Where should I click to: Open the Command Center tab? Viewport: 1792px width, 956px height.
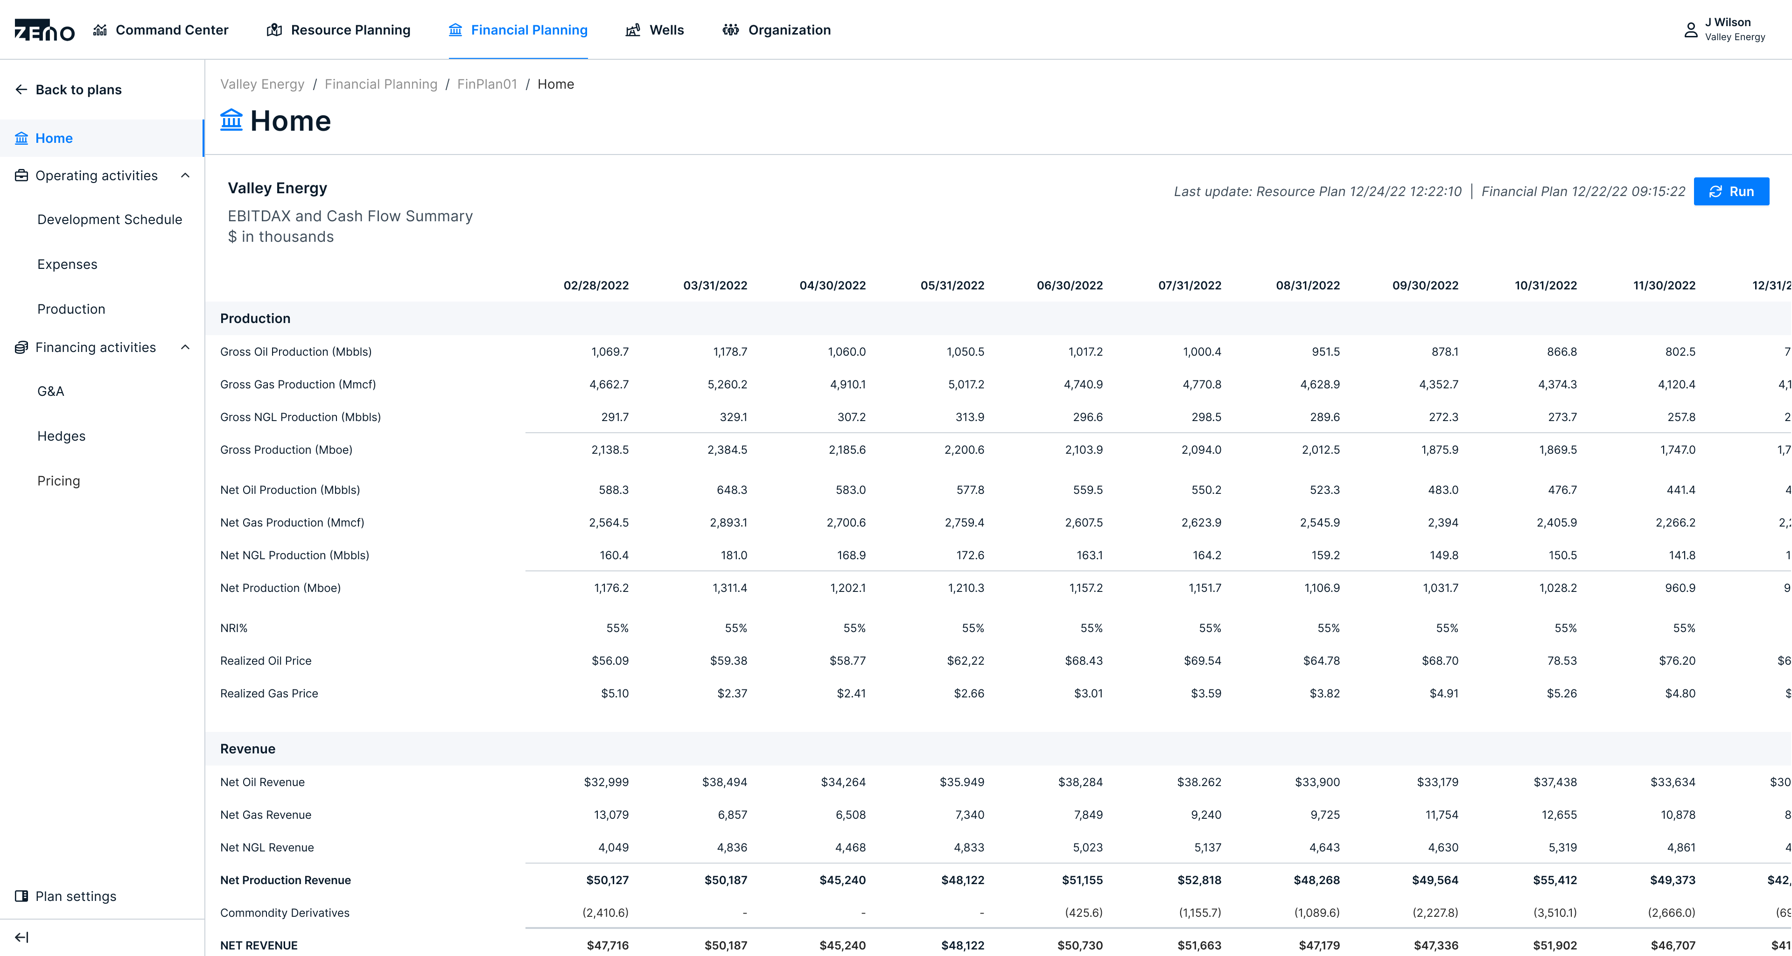[x=161, y=30]
